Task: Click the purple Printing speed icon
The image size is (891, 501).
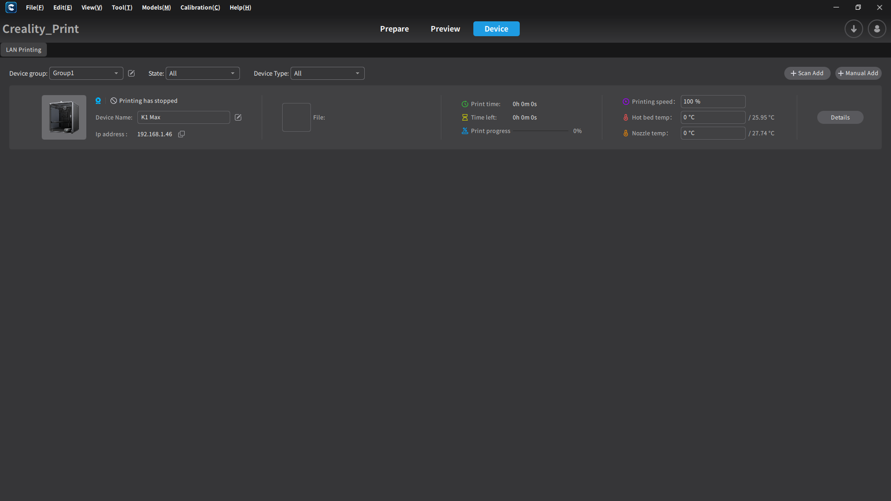Action: (x=626, y=102)
